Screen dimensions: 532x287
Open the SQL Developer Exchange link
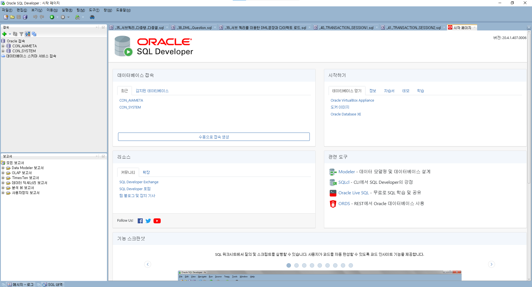tap(139, 182)
